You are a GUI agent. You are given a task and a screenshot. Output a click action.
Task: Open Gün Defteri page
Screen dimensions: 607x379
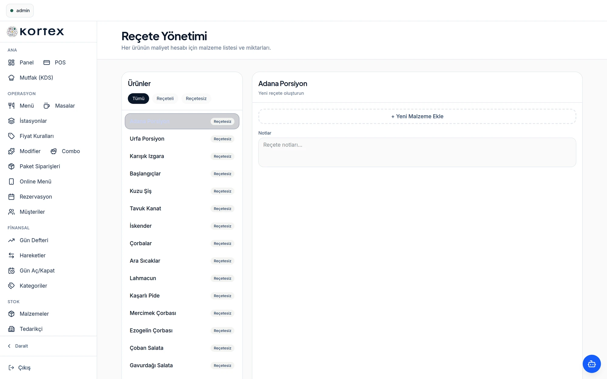click(x=34, y=240)
